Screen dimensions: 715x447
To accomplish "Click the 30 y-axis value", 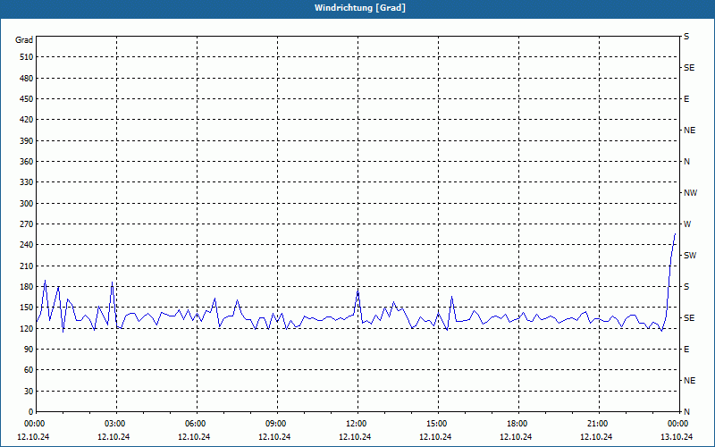I will coord(29,391).
